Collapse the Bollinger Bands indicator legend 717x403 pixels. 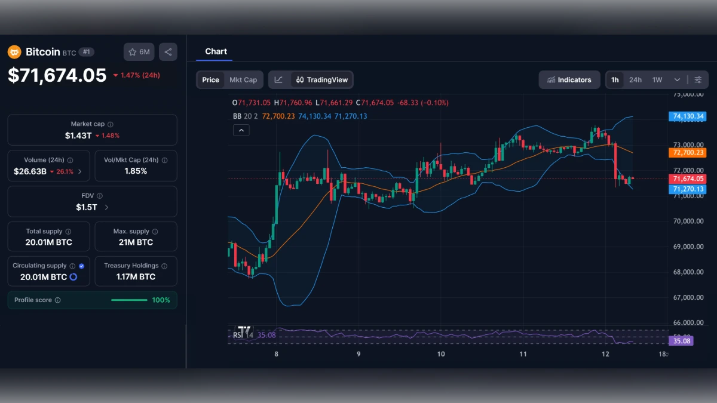point(241,130)
